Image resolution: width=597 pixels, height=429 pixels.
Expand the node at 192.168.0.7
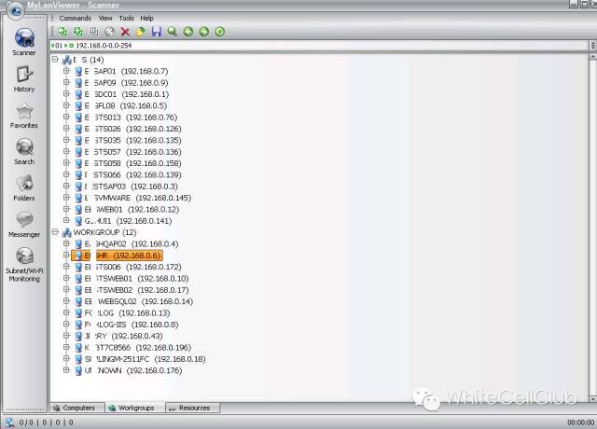[x=66, y=71]
